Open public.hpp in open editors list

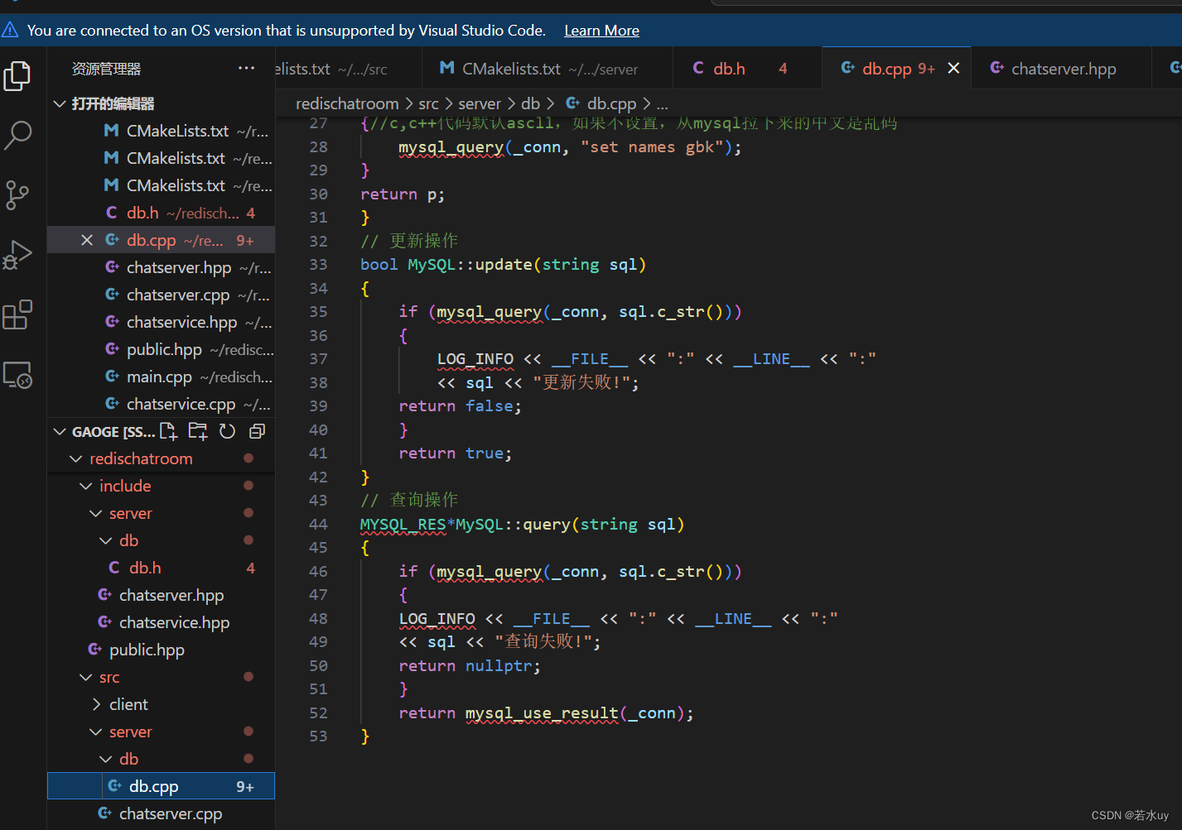pos(162,349)
